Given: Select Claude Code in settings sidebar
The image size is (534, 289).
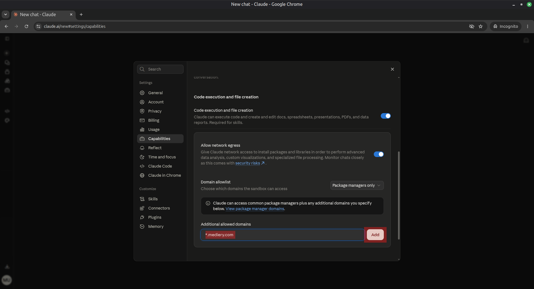Looking at the screenshot, I should point(160,166).
